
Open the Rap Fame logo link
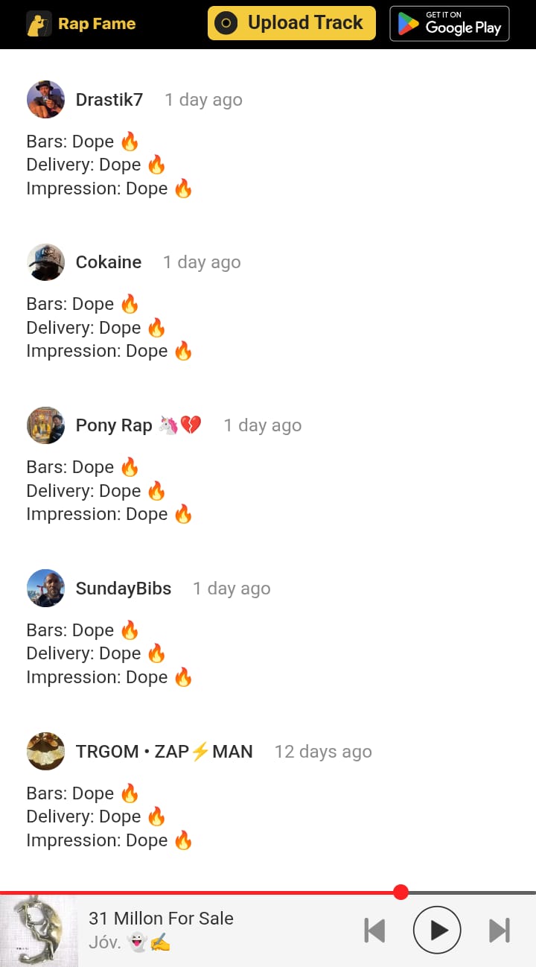81,24
